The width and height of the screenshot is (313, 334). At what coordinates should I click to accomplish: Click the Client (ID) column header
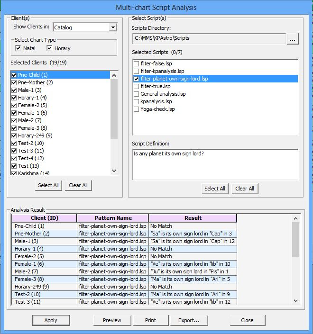coord(45,218)
